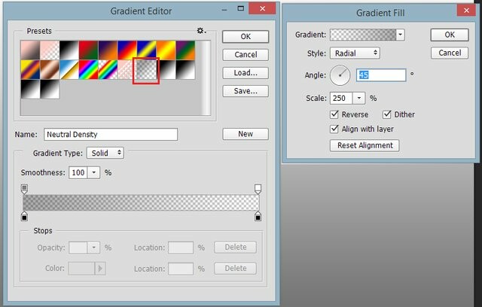Click the presets list scrollbar
The image size is (482, 307).
(x=206, y=78)
